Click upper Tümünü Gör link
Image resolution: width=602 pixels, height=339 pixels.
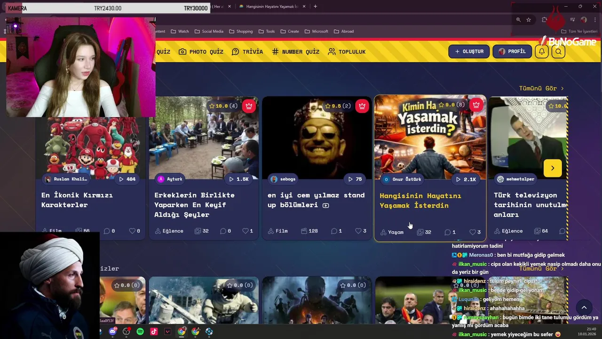point(541,89)
